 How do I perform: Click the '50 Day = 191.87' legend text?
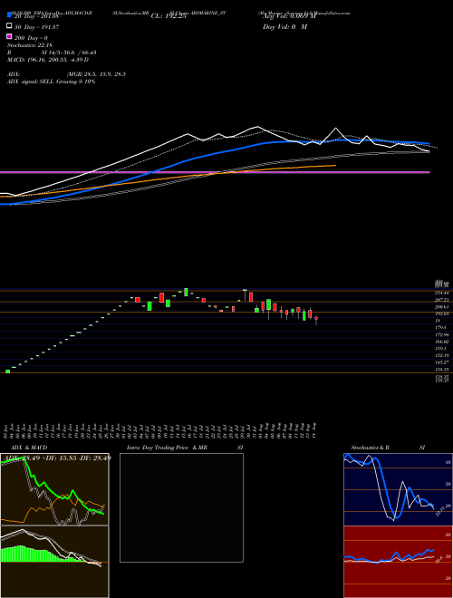(x=37, y=27)
